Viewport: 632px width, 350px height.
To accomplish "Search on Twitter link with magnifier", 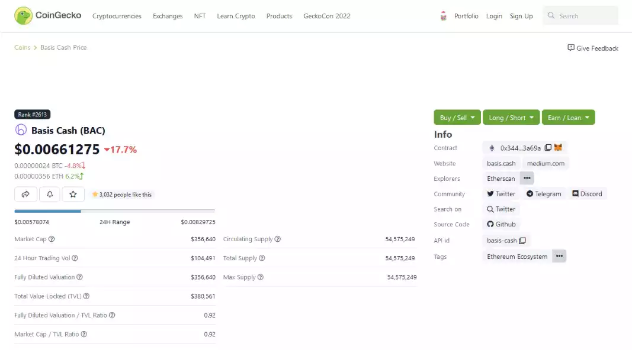I will pyautogui.click(x=501, y=209).
